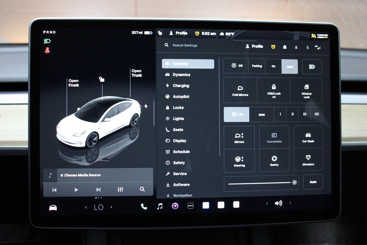
Task: Toggle the Window Lock
Action: click(x=306, y=91)
